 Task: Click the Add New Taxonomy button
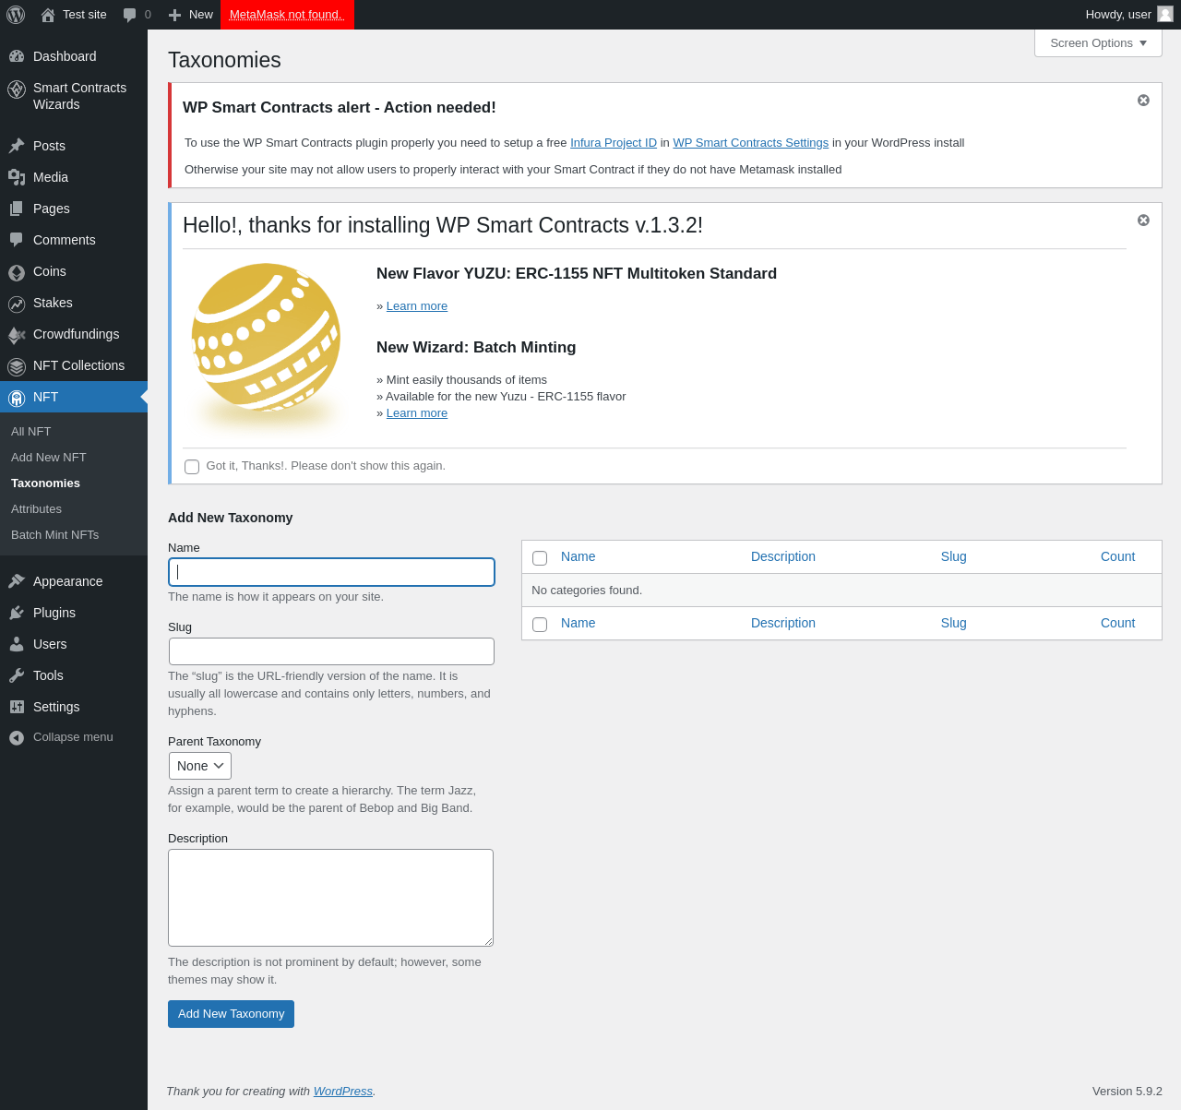tap(231, 1014)
